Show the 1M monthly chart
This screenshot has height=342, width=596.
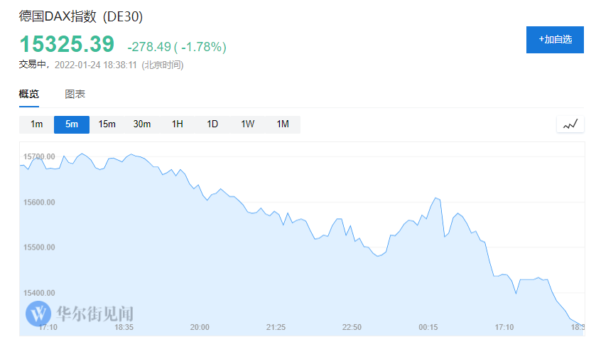pos(283,124)
